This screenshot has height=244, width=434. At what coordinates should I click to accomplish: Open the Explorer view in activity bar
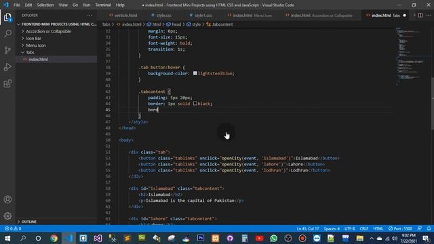coord(7,18)
